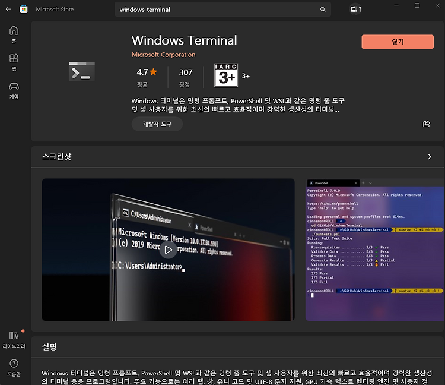
Task: Open Help (도움말) in sidebar
Action: pyautogui.click(x=14, y=367)
